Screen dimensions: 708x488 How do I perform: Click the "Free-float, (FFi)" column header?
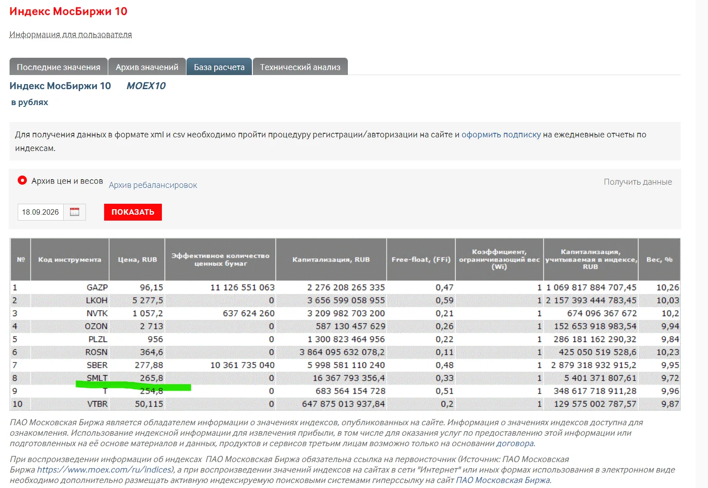[x=421, y=259]
